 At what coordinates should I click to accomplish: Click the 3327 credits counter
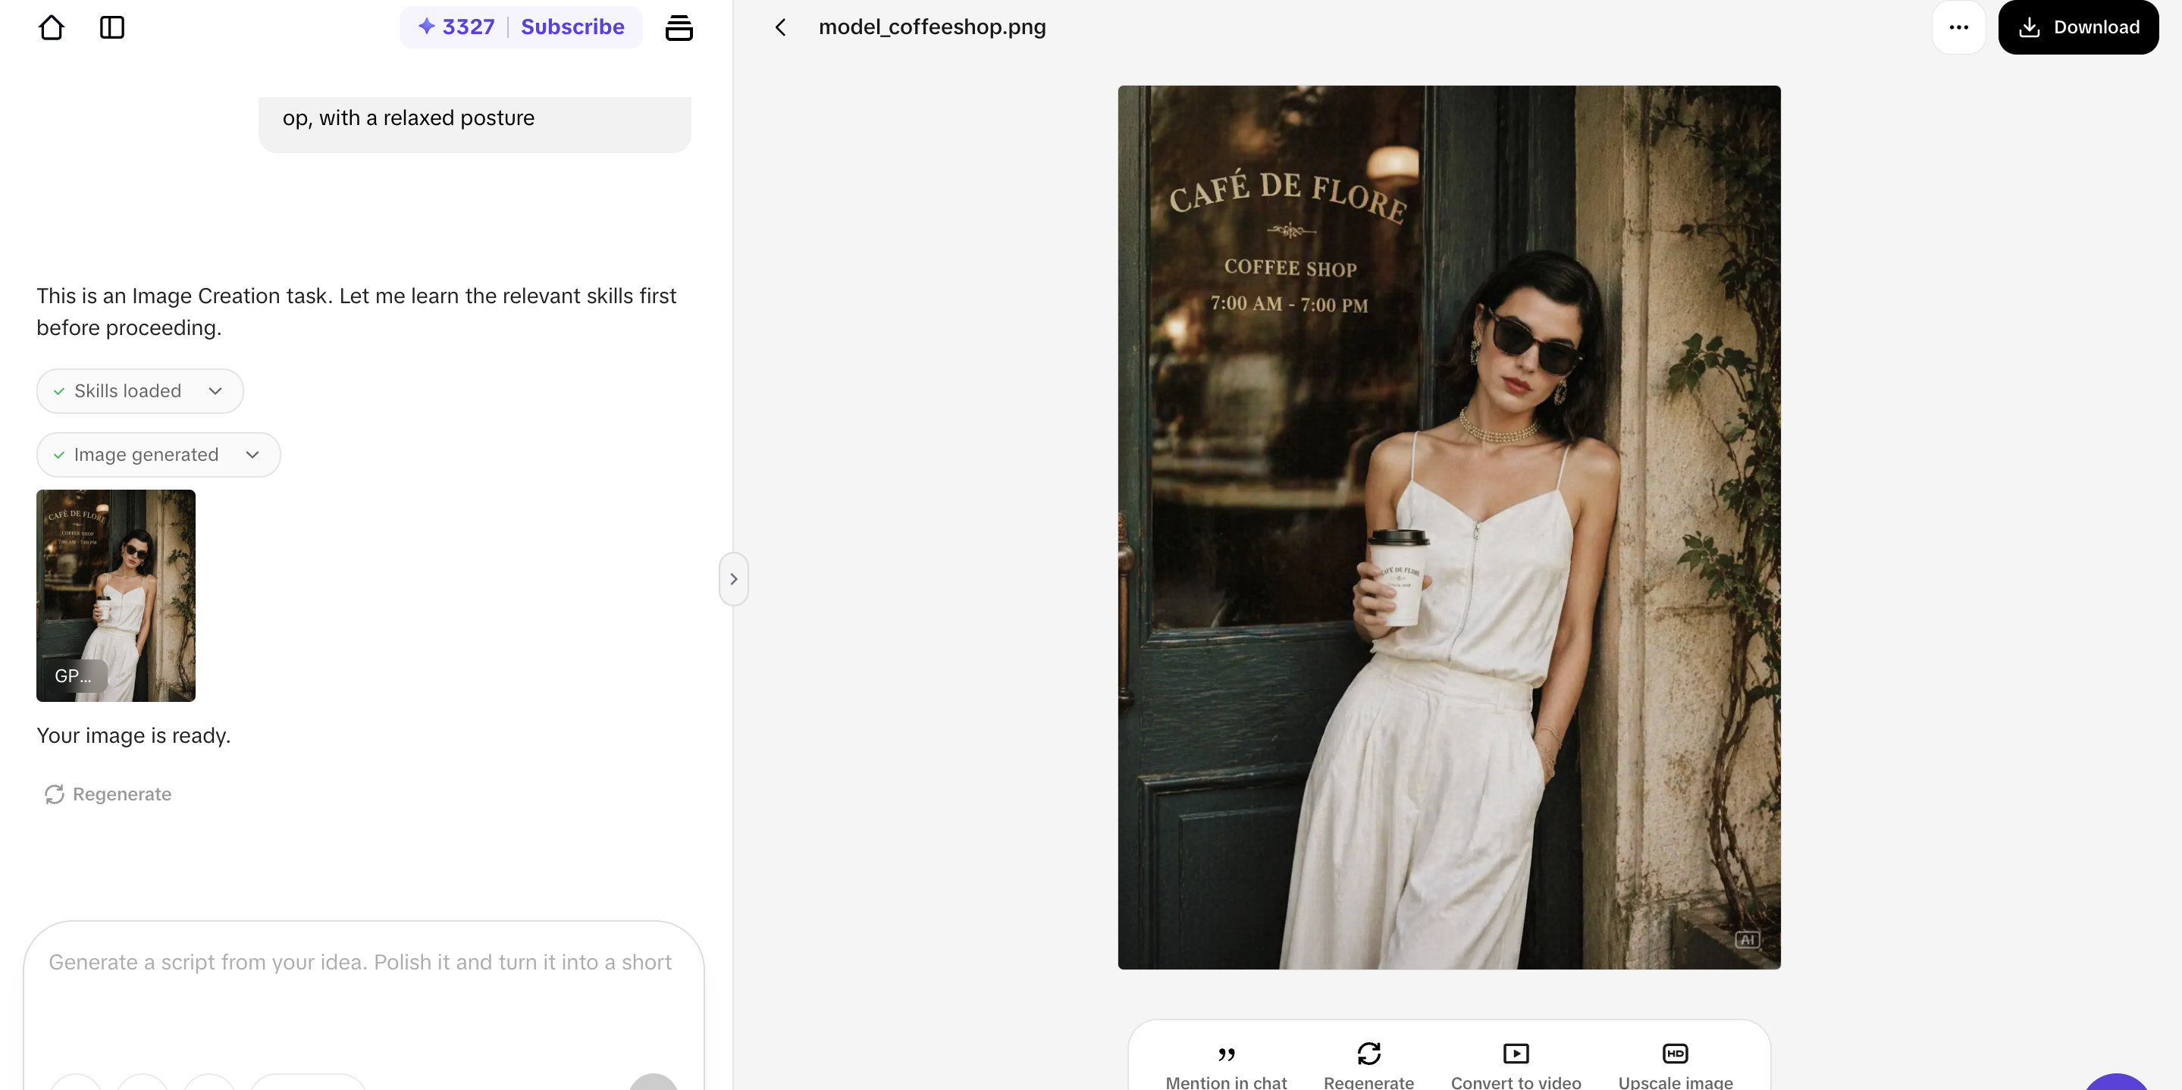(456, 27)
